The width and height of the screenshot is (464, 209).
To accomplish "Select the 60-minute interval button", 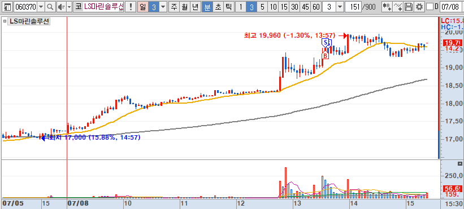I will click(316, 7).
